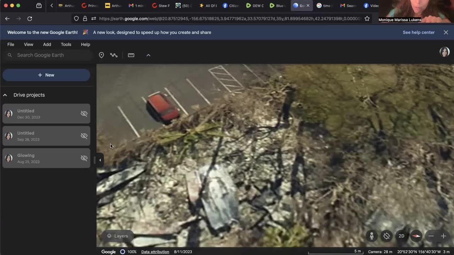Switch to the Blue L browser tab

click(x=278, y=6)
